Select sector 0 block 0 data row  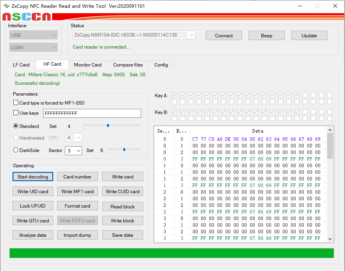[x=240, y=139]
